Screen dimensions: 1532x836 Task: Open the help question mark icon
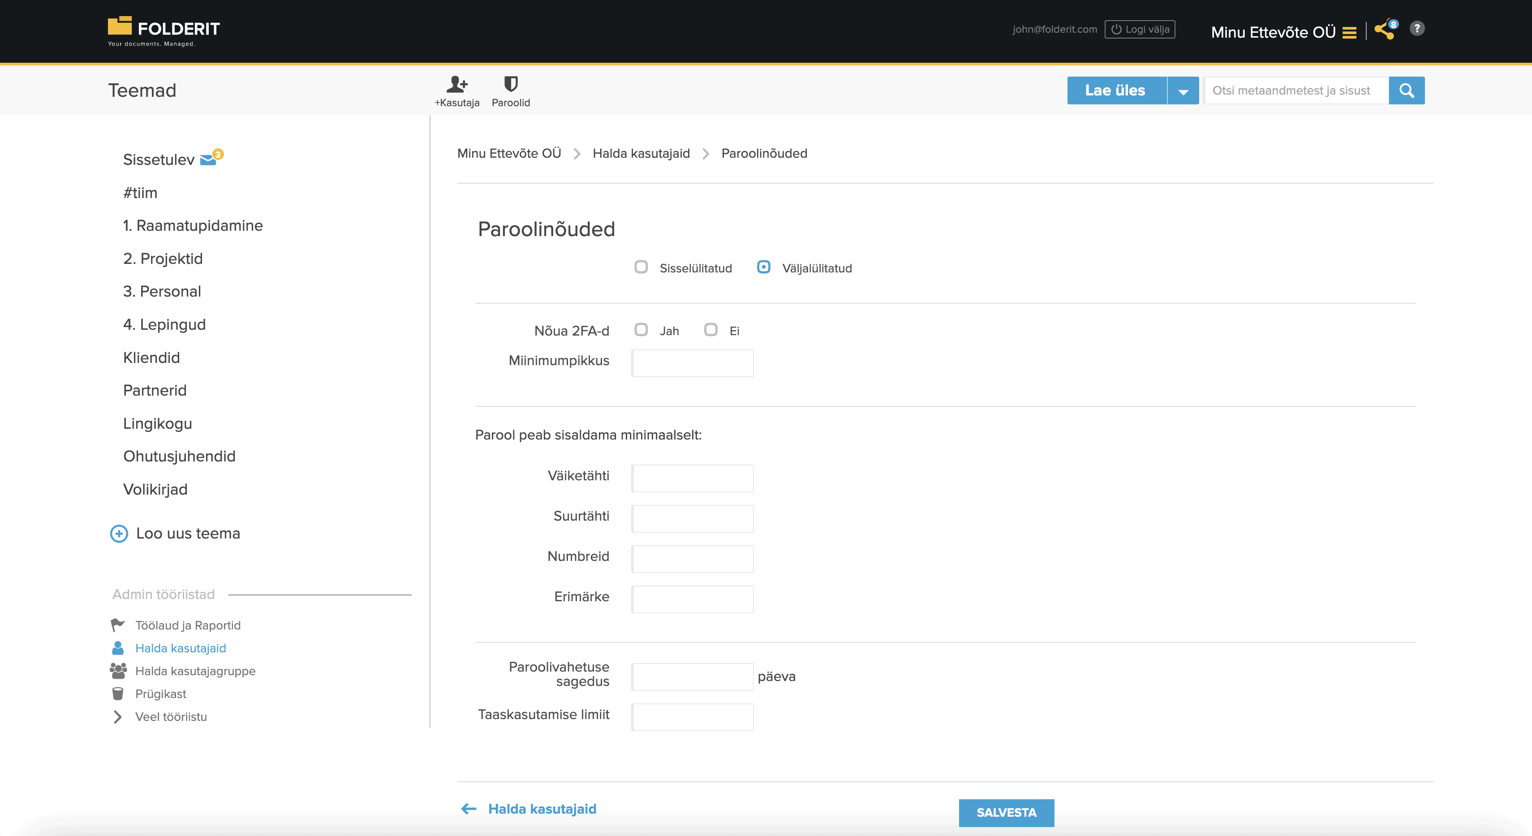point(1417,29)
